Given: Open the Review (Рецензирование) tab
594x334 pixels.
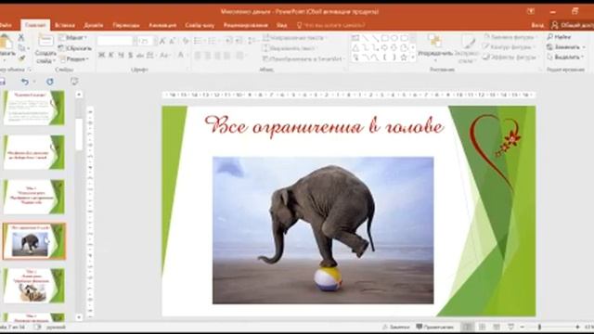Looking at the screenshot, I should point(245,25).
